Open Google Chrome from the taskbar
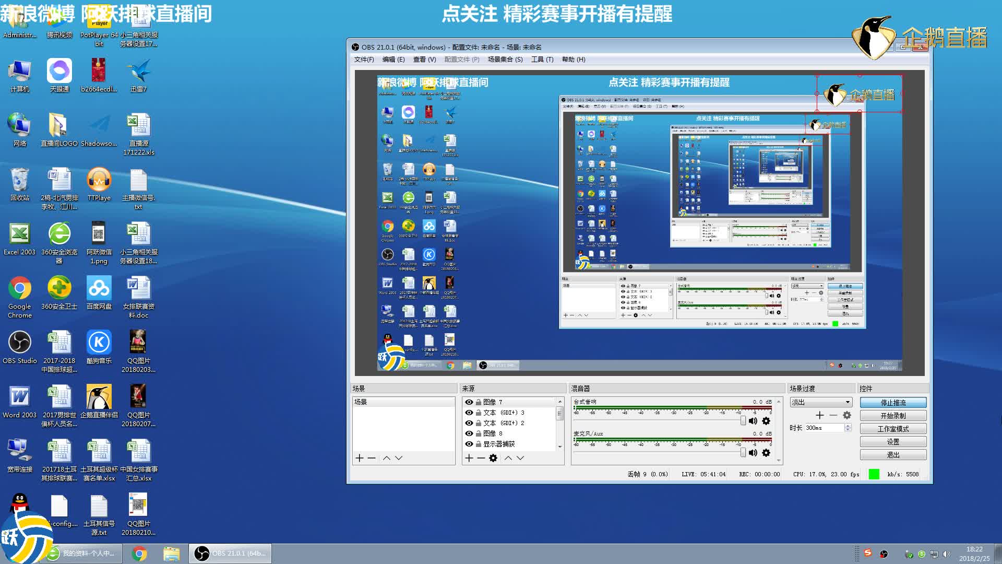 point(139,554)
